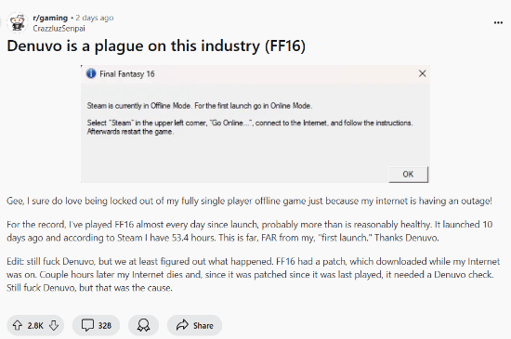Screen dimensions: 511x339
Task: Downvote the Denuvo post
Action: [x=54, y=325]
